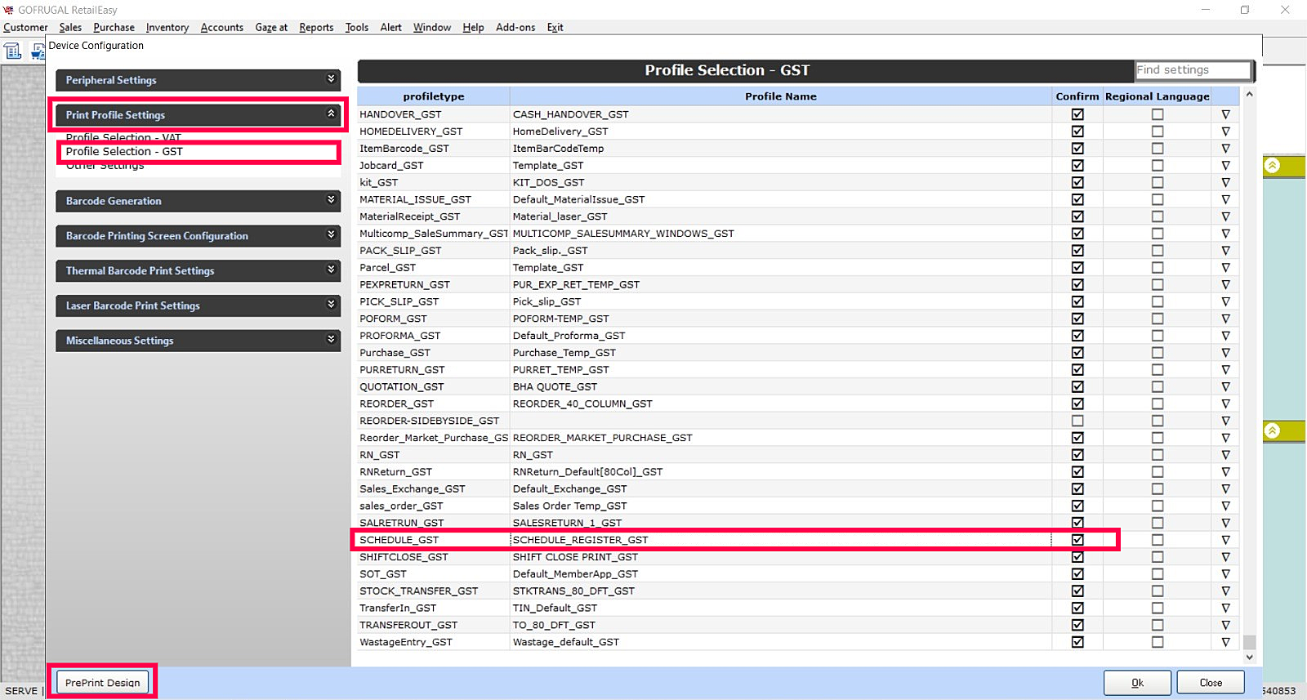The height and width of the screenshot is (700, 1307).
Task: Check Regional Language for SALRETRUN_GST
Action: click(1158, 523)
